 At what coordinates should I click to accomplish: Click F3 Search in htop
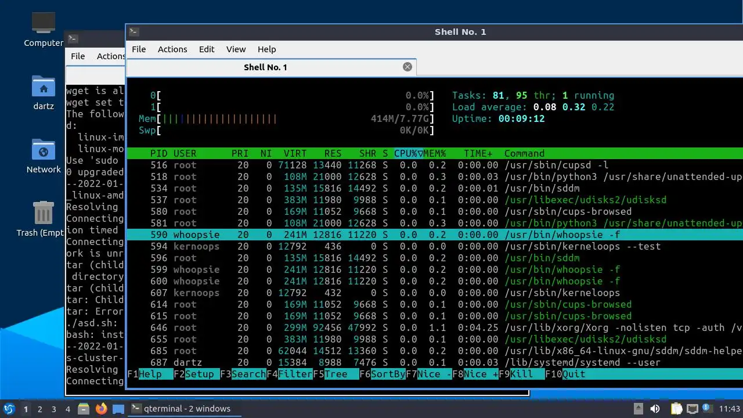(243, 374)
